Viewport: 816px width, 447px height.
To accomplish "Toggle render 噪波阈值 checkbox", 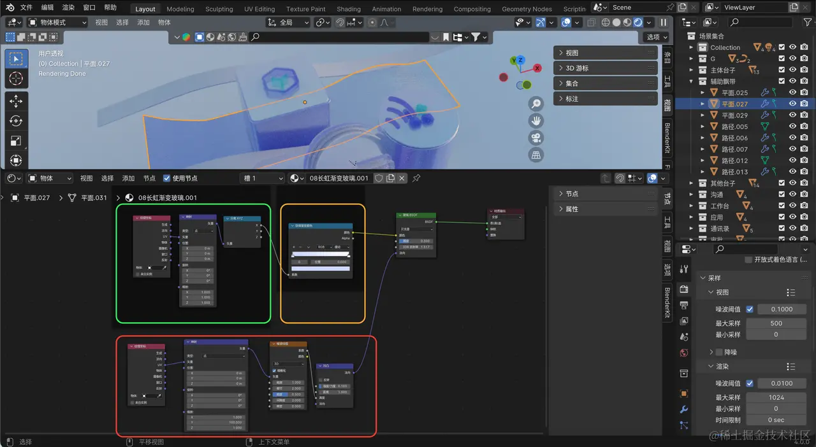I will (x=750, y=383).
